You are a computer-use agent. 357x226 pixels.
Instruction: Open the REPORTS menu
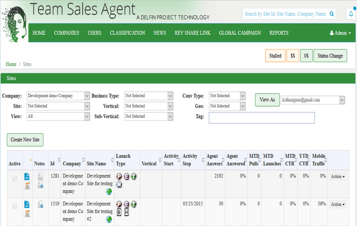tap(278, 33)
